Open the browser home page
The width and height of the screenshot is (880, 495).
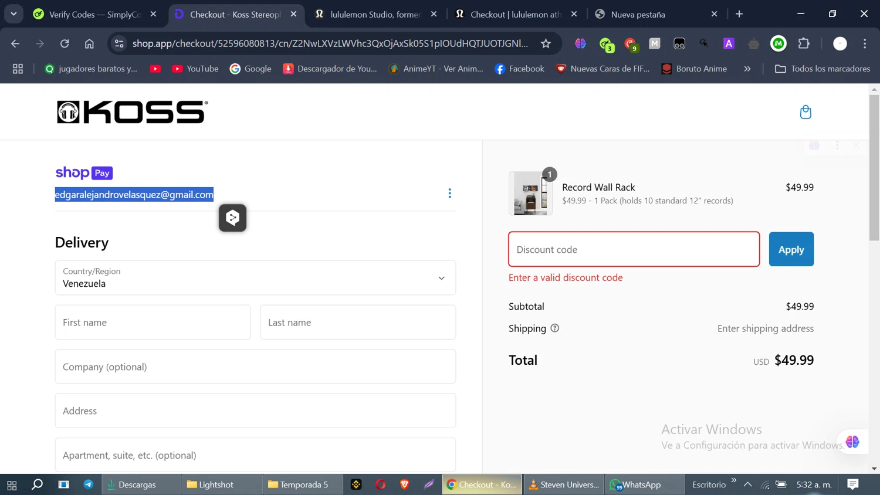89,43
